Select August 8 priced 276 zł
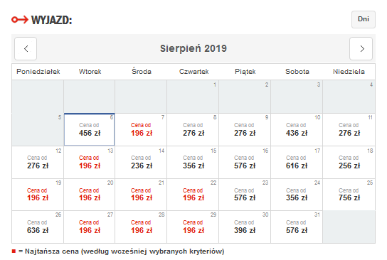 pyautogui.click(x=193, y=129)
